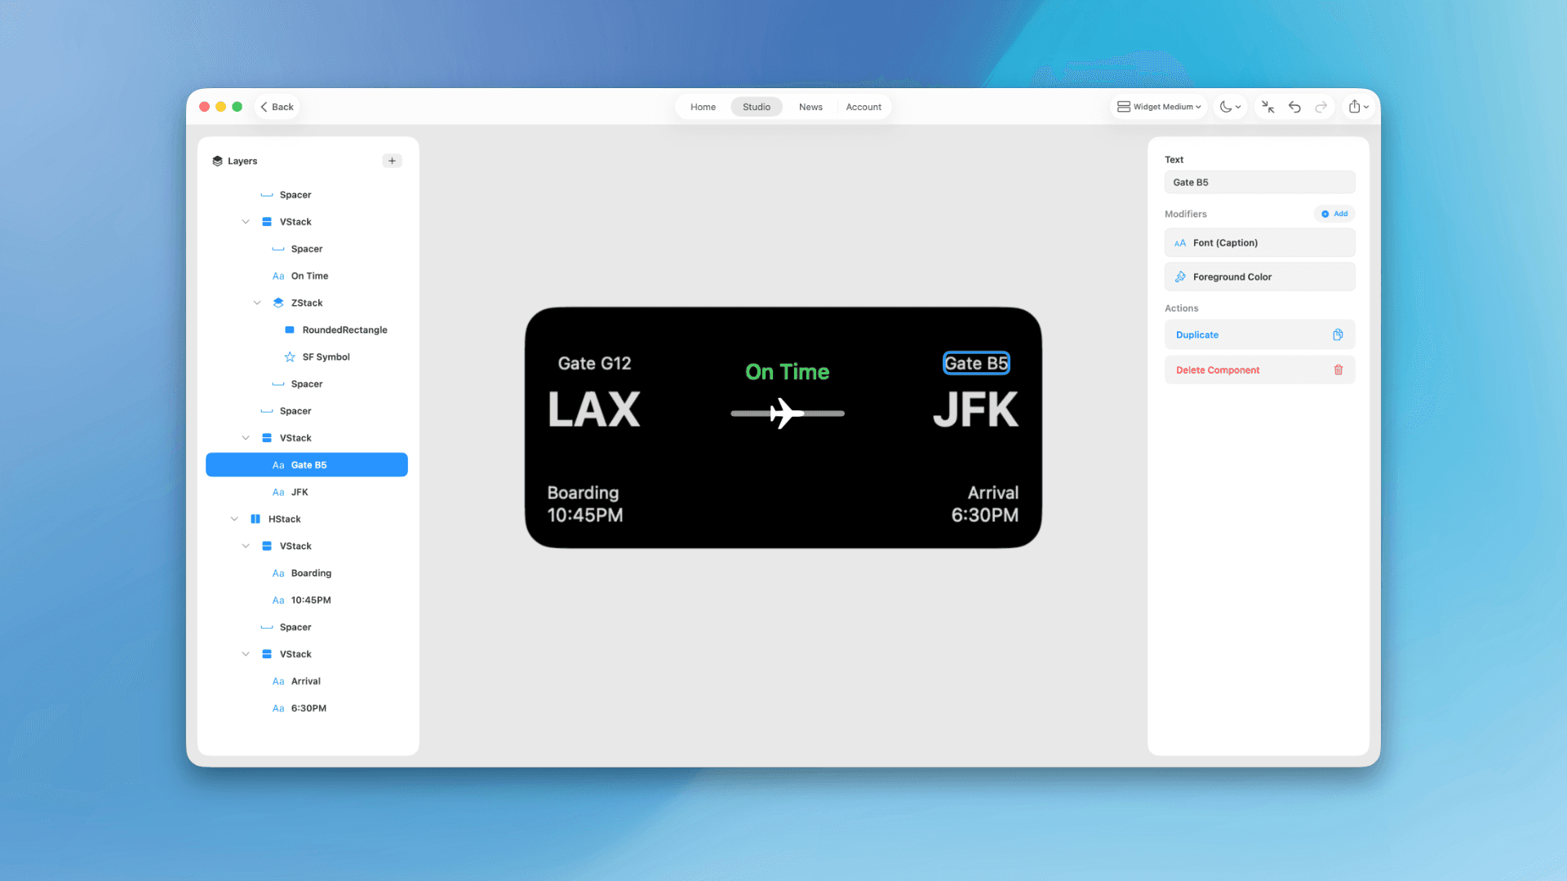Click the RoundedRectangle layer icon
Image resolution: width=1567 pixels, height=881 pixels.
[291, 330]
